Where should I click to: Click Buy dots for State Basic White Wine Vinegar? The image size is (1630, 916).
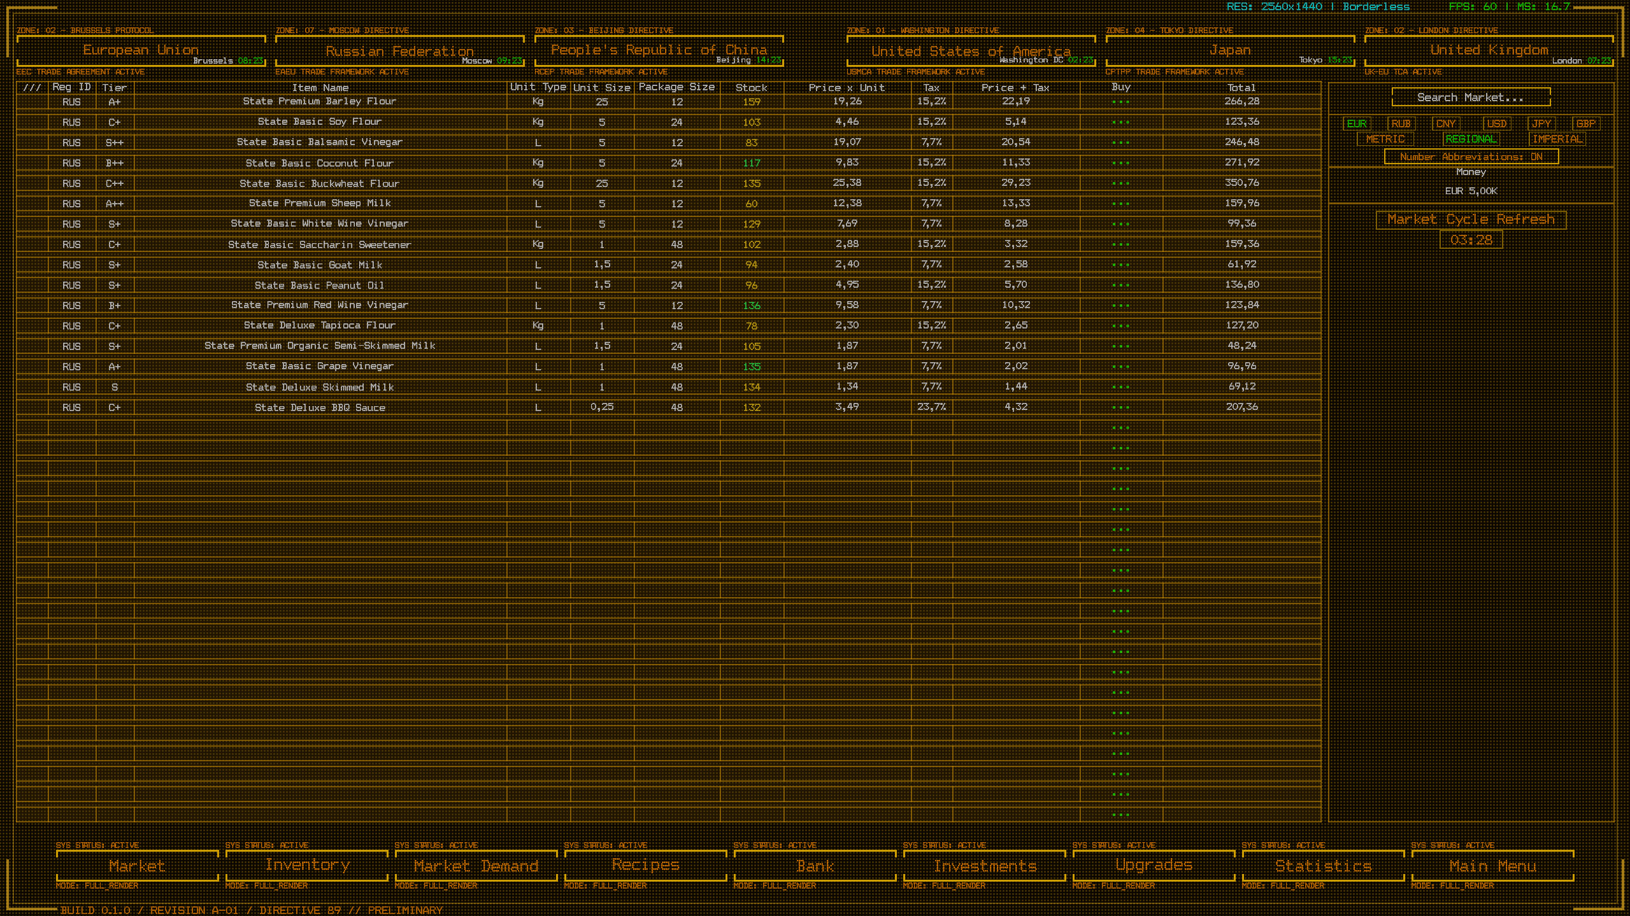[1120, 224]
